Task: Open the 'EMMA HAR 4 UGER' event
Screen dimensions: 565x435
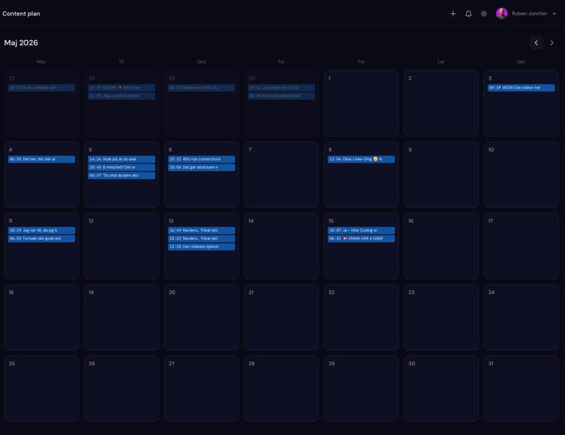Action: (x=361, y=238)
